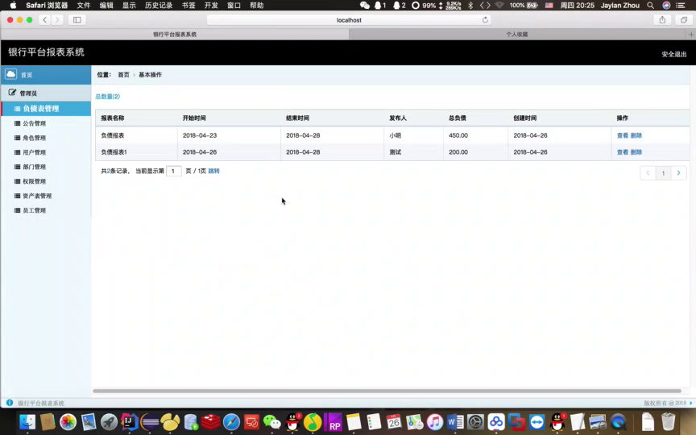Image resolution: width=696 pixels, height=435 pixels.
Task: Click 首页 in the breadcrumb
Action: tap(123, 75)
